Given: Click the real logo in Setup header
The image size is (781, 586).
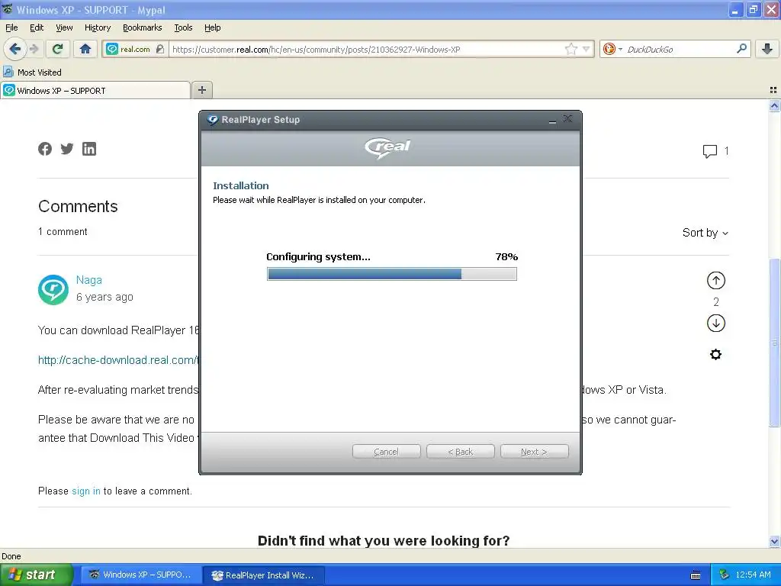Looking at the screenshot, I should pos(387,147).
